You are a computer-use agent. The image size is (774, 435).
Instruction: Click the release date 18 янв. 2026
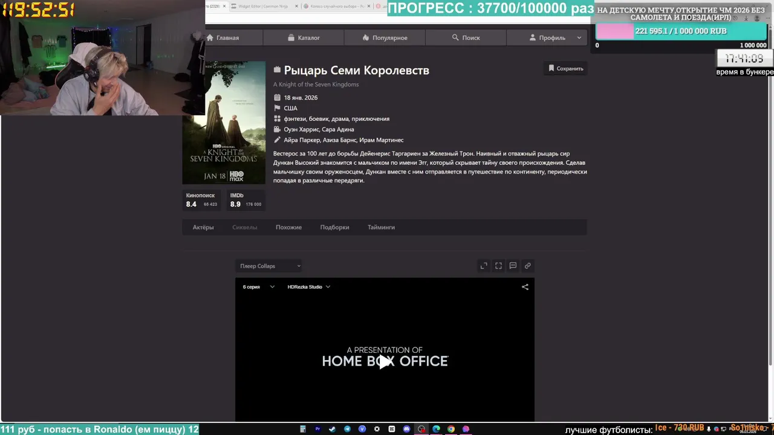pyautogui.click(x=301, y=98)
